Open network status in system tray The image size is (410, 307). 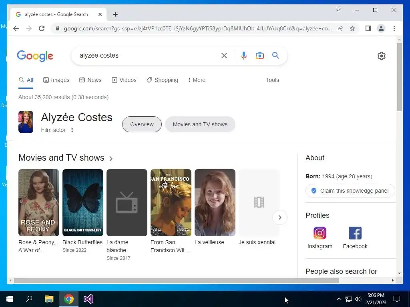tap(349, 299)
